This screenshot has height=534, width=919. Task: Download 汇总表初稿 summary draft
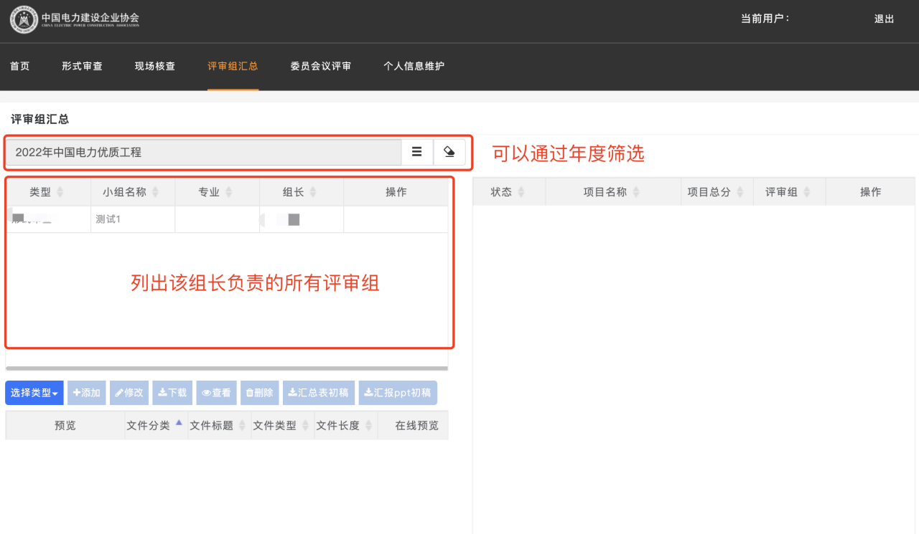(318, 393)
